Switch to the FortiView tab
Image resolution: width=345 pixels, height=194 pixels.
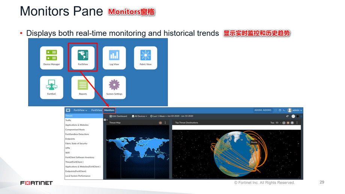[x=97, y=110]
